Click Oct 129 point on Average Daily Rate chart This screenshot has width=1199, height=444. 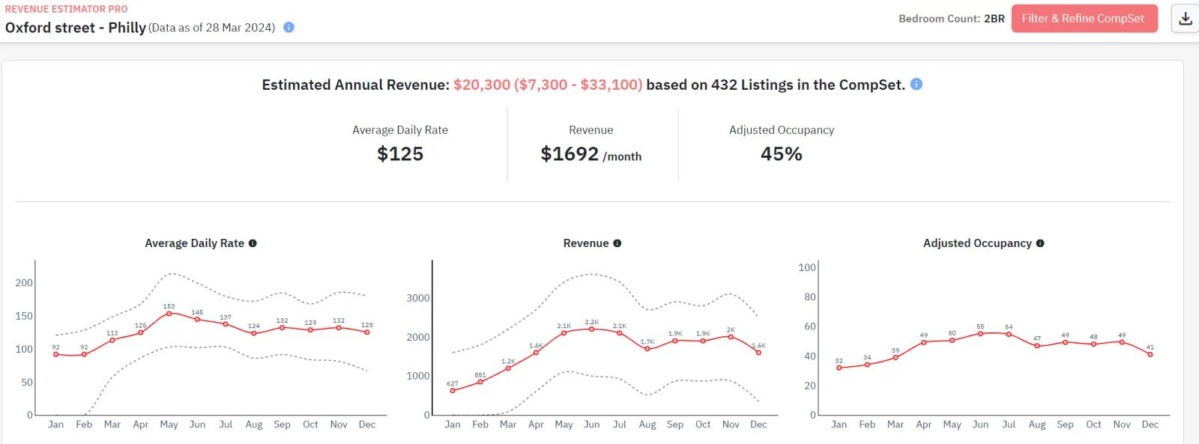click(x=310, y=330)
